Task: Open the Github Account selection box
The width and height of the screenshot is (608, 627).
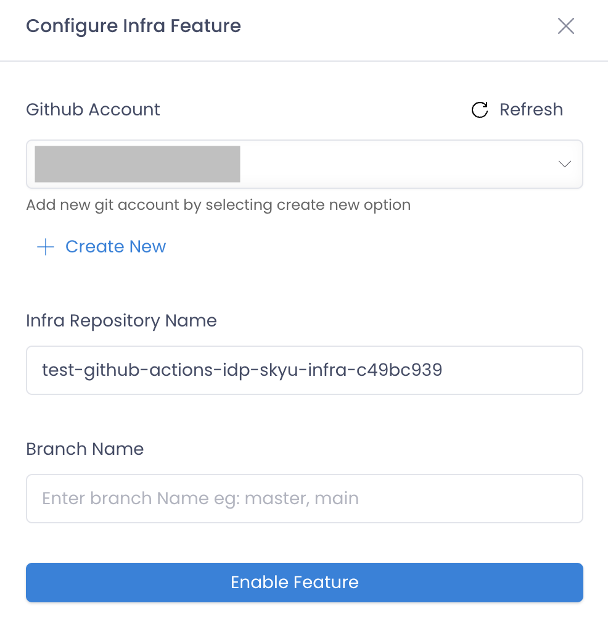Action: [305, 164]
